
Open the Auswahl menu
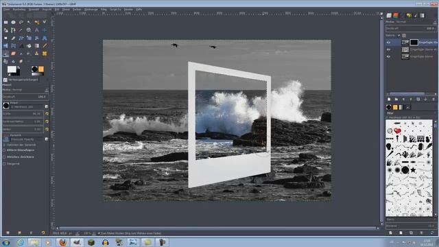34,9
